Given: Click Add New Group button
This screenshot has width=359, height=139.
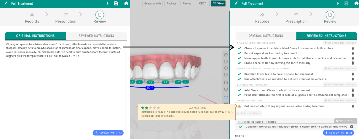Looking at the screenshot, I should point(249,113).
